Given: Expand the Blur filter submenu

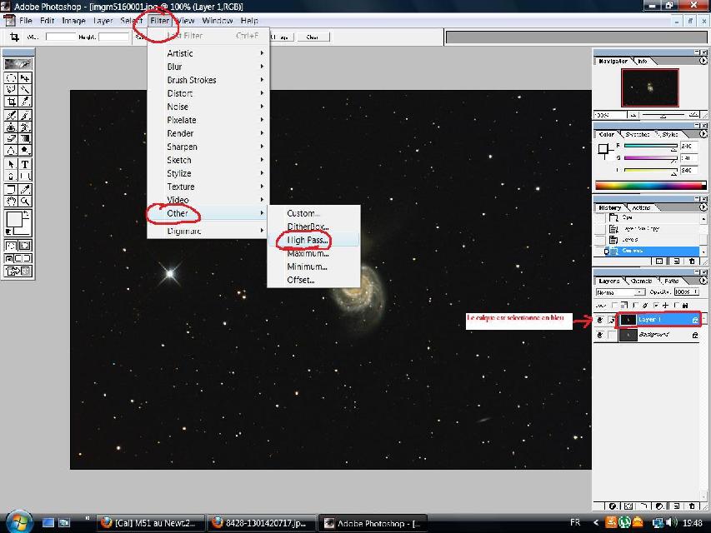Looking at the screenshot, I should [x=208, y=67].
